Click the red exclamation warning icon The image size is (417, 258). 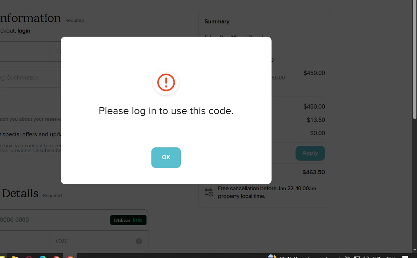[166, 82]
